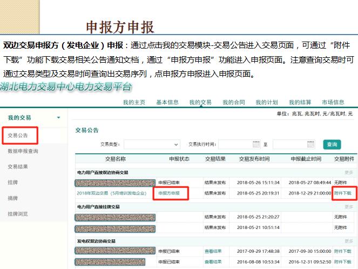Open the start date calendar picker
The height and width of the screenshot is (269, 358).
256,145
